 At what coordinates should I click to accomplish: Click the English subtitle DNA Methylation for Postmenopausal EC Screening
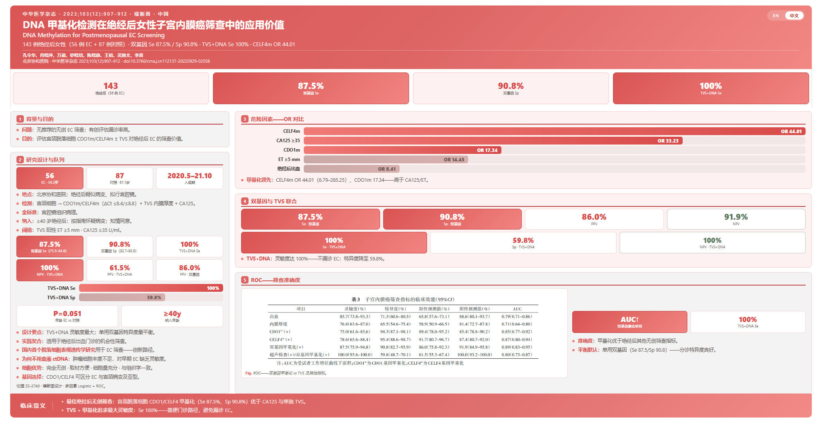click(94, 35)
